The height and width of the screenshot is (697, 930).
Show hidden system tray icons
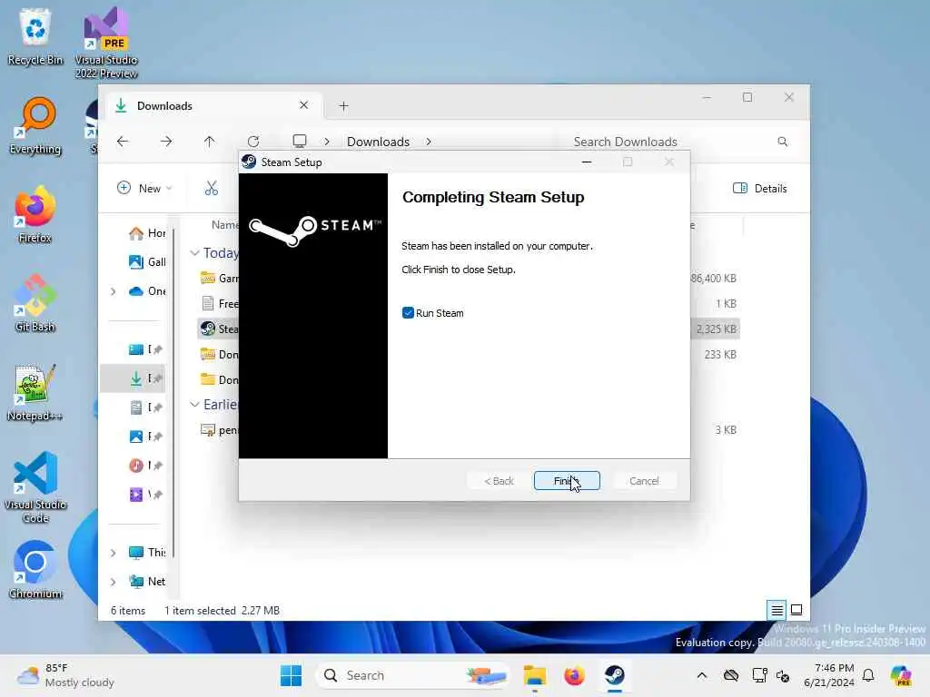pyautogui.click(x=702, y=675)
